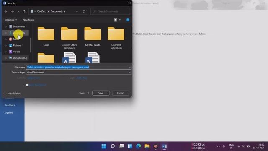Select Pictures in the navigation pane
Image resolution: width=268 pixels, height=151 pixels.
[17, 45]
